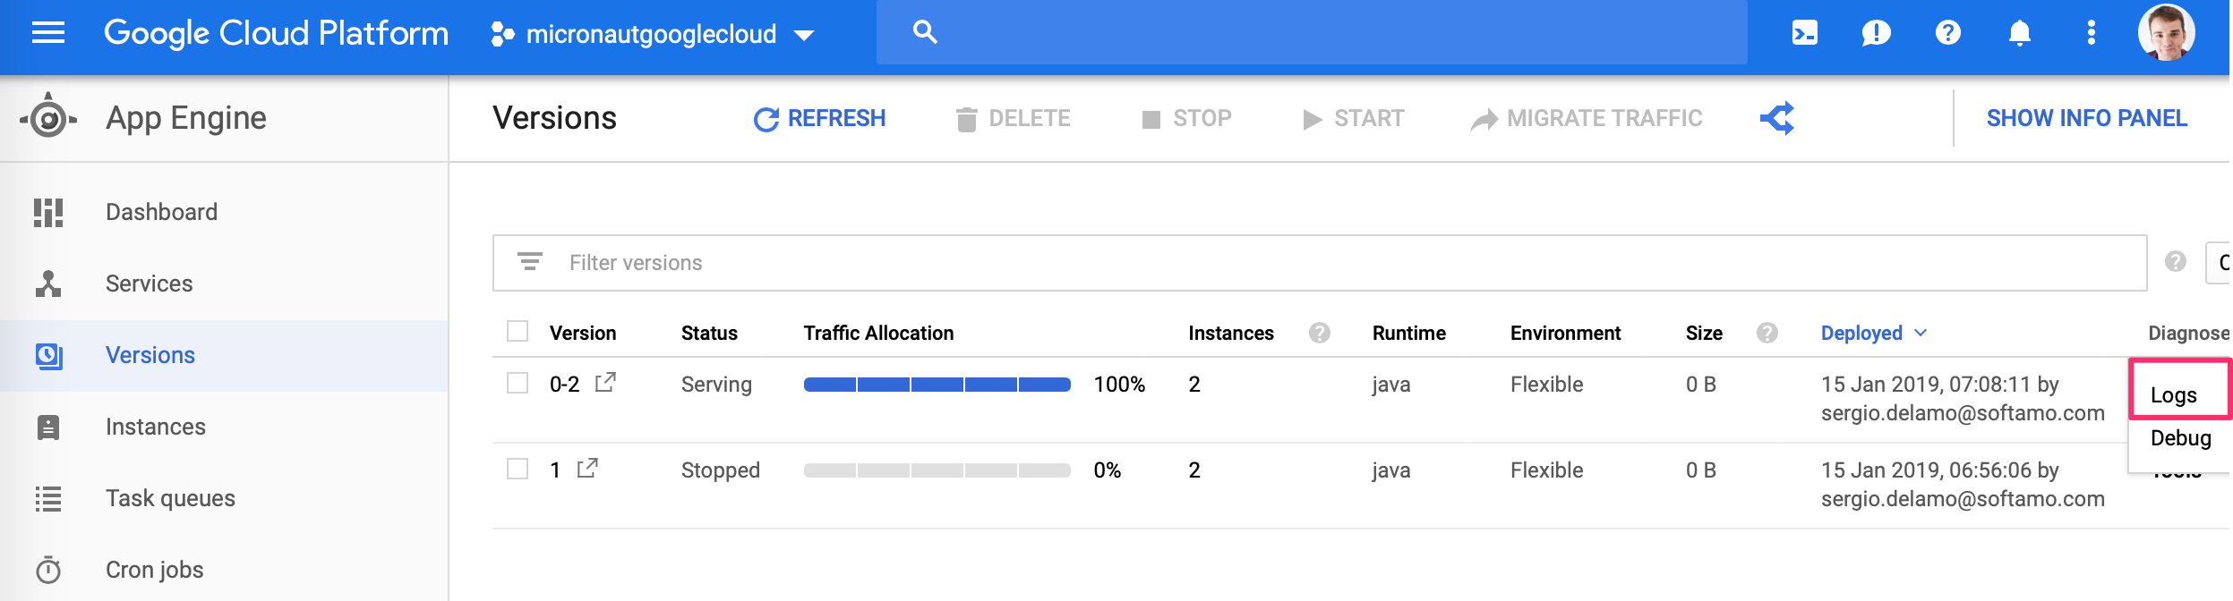This screenshot has height=601, width=2233.
Task: Click the help question mark icon
Action: tap(1947, 33)
